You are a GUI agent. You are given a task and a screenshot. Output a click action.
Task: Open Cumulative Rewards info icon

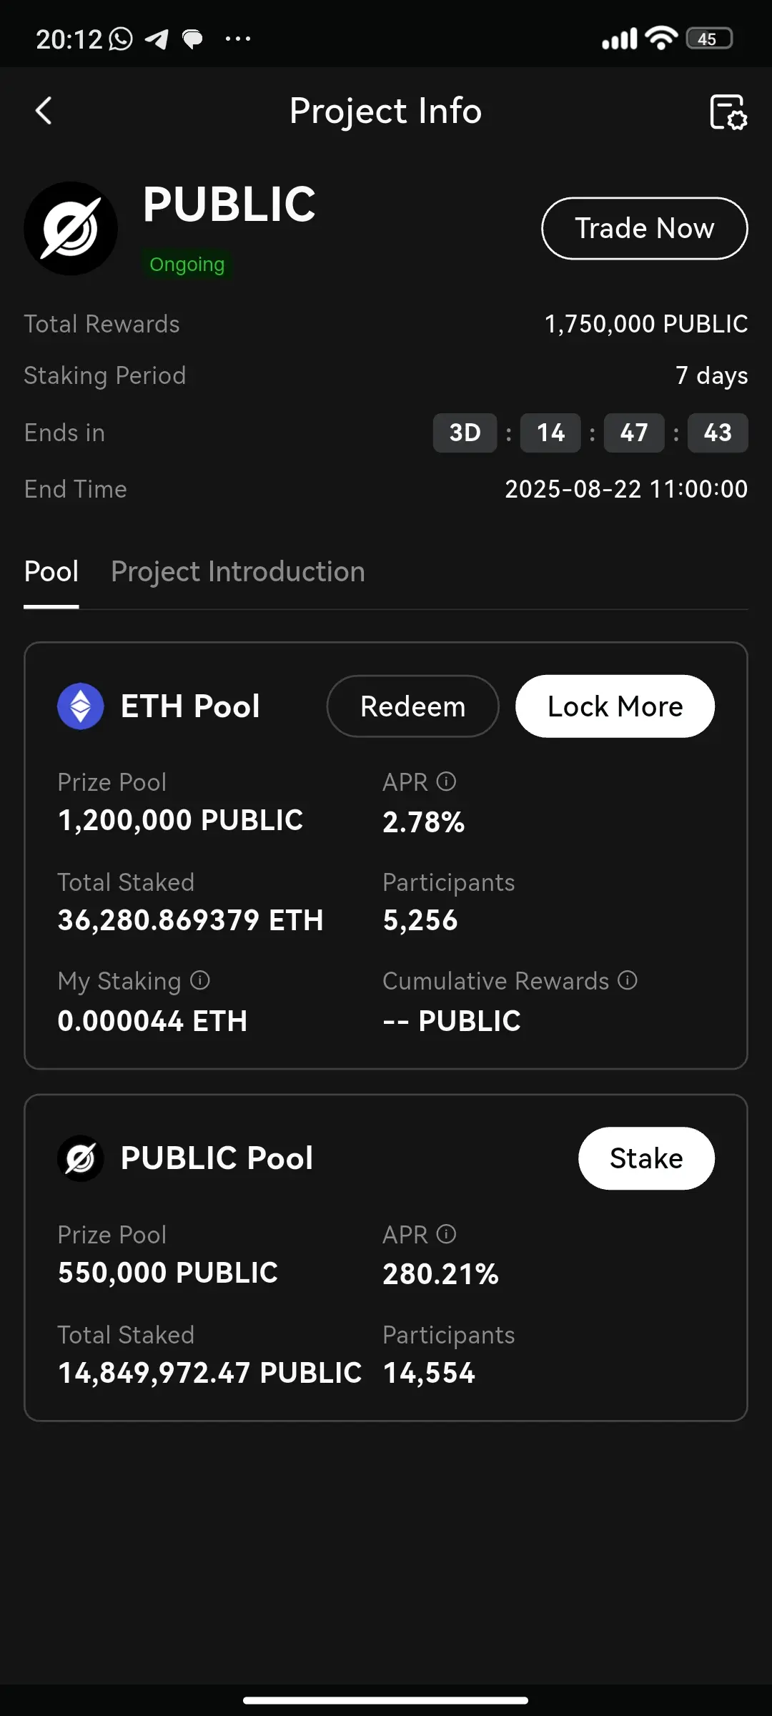(x=628, y=980)
